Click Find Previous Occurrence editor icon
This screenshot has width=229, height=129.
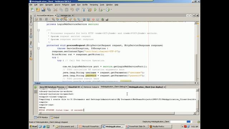click(x=58, y=19)
